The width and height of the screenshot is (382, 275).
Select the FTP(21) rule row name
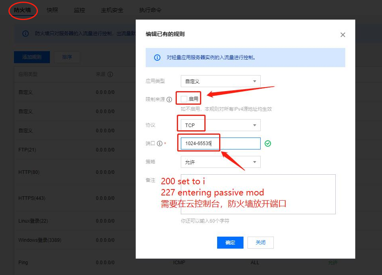[27, 150]
